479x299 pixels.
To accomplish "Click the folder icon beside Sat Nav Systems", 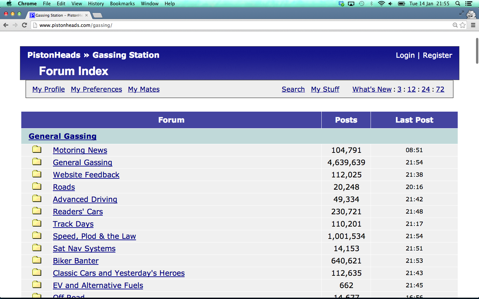I will tap(37, 248).
